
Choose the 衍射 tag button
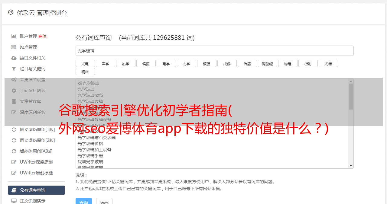click(308, 63)
